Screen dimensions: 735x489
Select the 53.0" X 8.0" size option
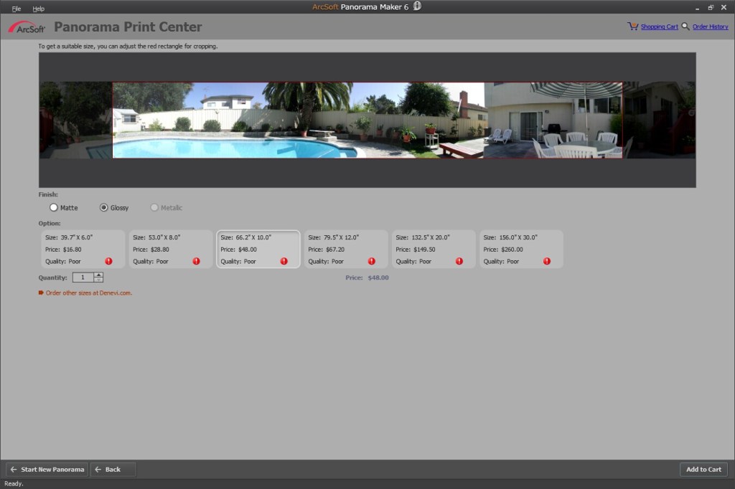tap(170, 248)
